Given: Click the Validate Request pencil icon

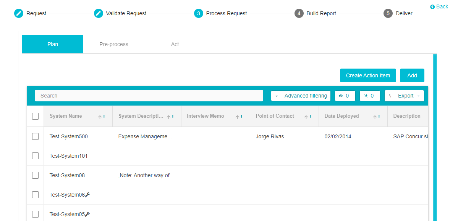Looking at the screenshot, I should point(99,13).
